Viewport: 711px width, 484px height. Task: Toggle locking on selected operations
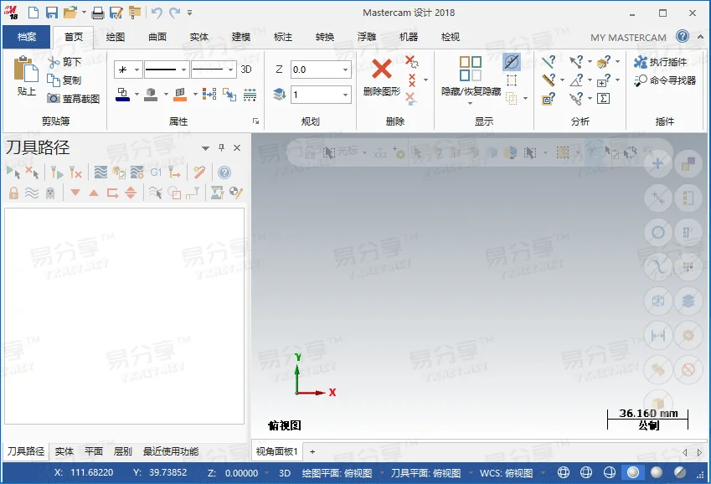[13, 193]
